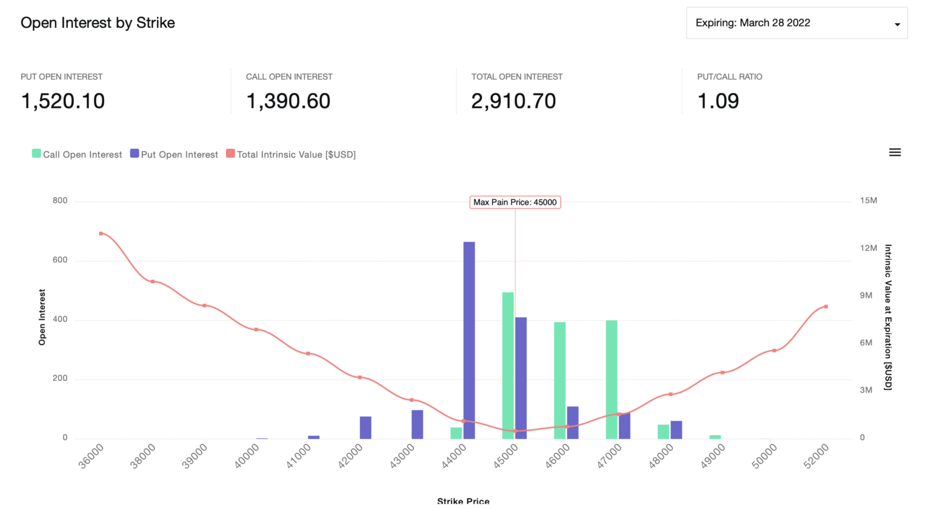The height and width of the screenshot is (510, 931).
Task: Click the put bar at 48000
Action: pyautogui.click(x=676, y=430)
